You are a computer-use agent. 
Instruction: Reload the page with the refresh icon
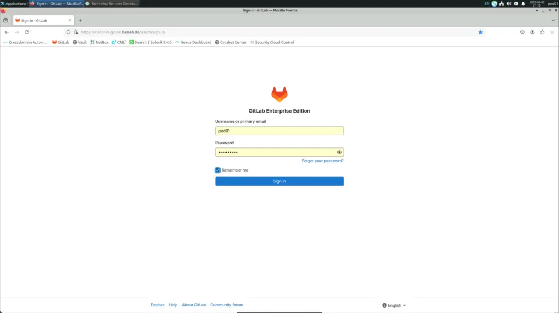[26, 32]
